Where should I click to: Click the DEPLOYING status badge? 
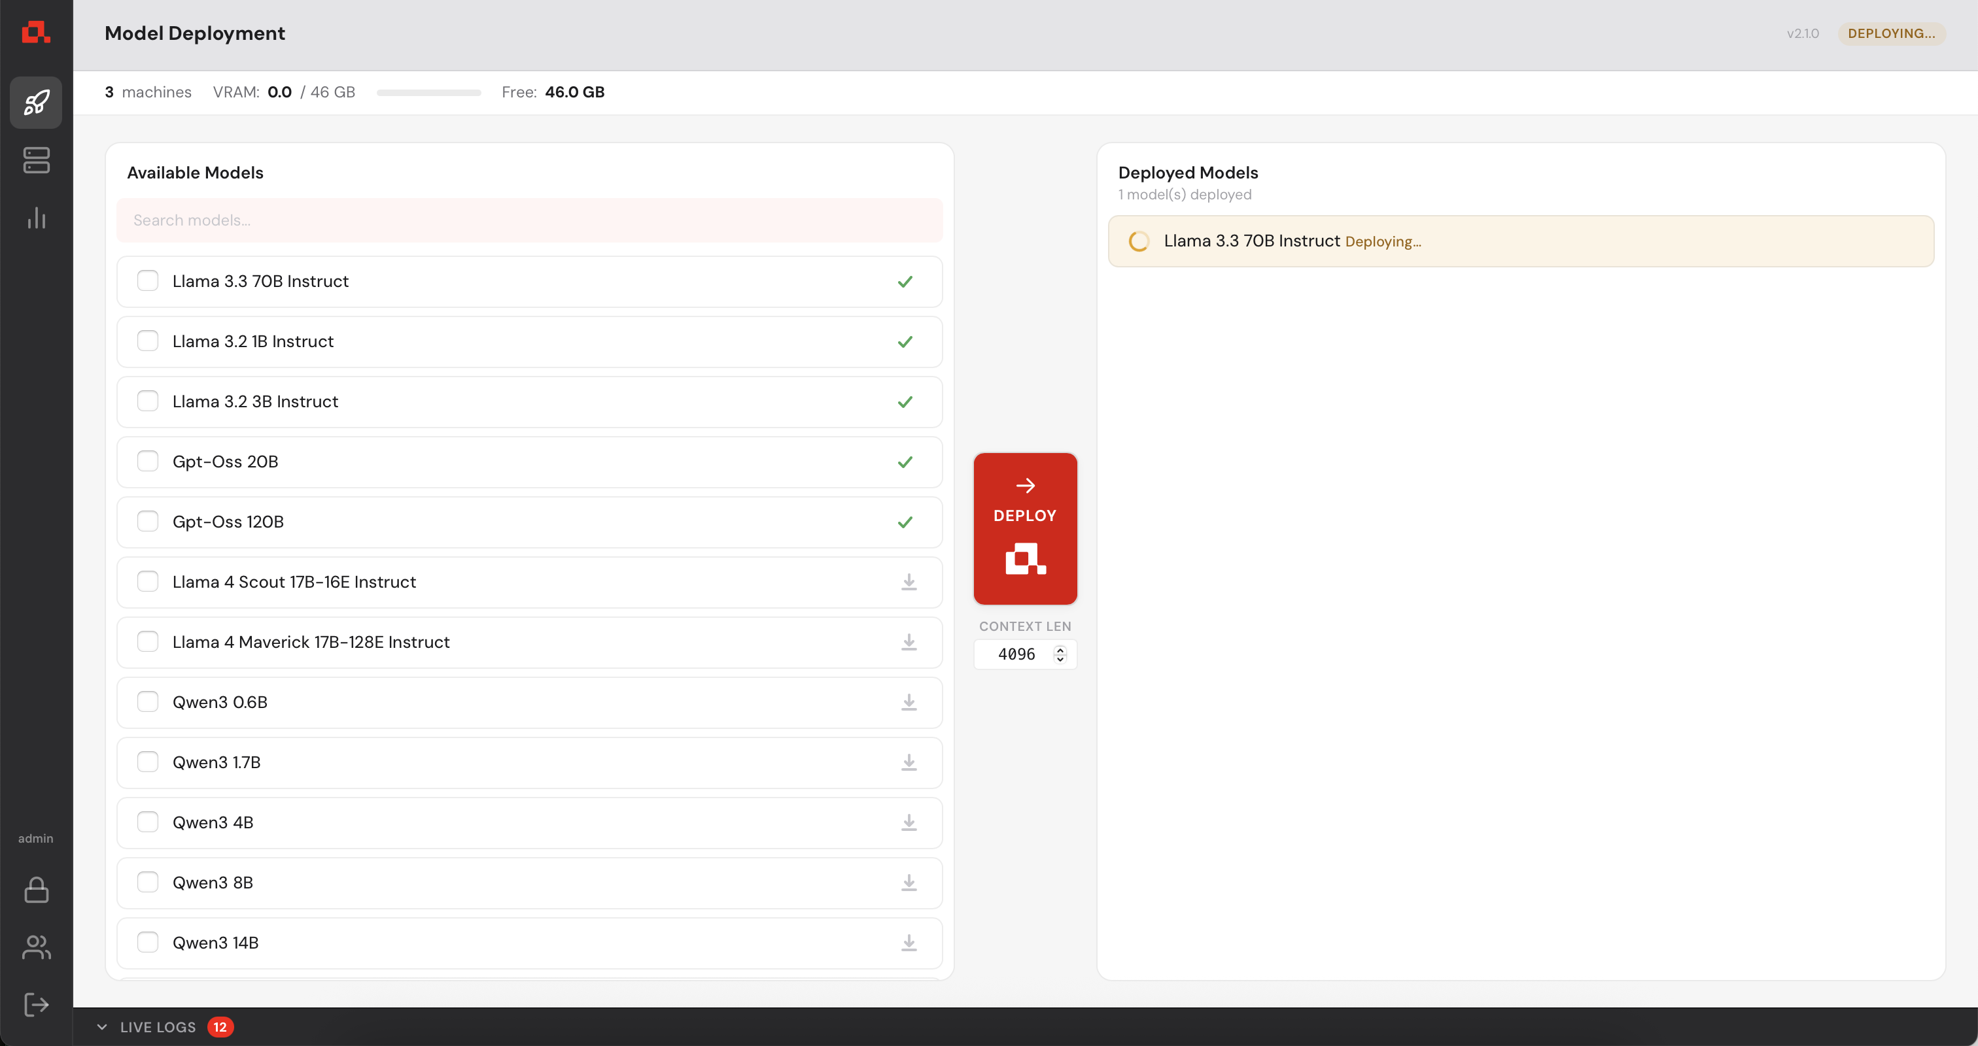(x=1890, y=33)
